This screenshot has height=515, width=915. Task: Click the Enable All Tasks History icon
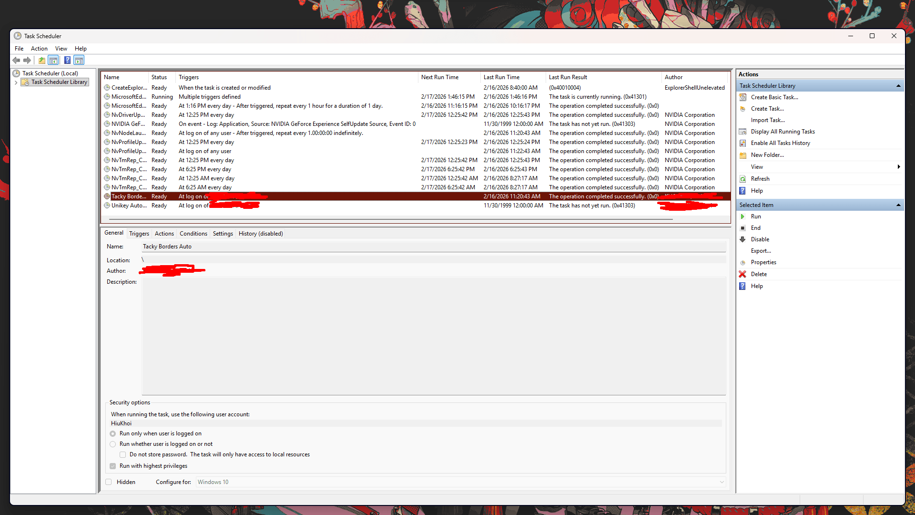point(743,143)
